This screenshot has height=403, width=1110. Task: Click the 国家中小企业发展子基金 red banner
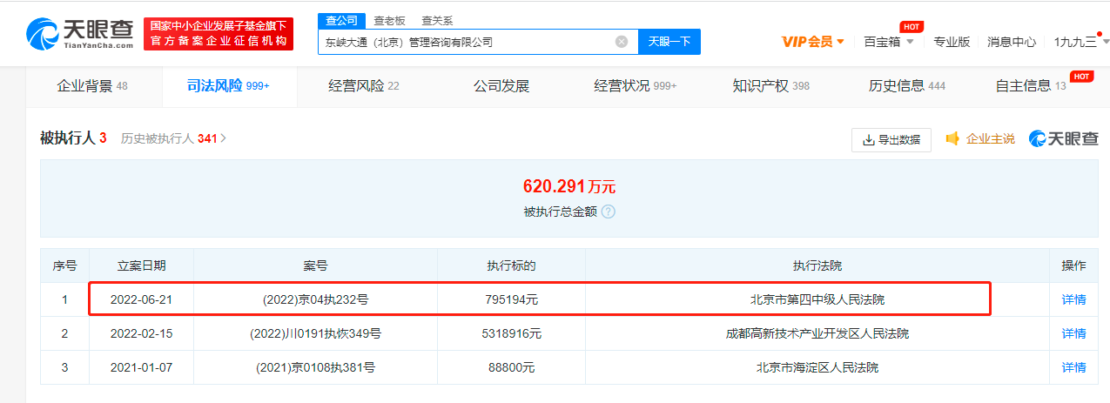pos(219,35)
